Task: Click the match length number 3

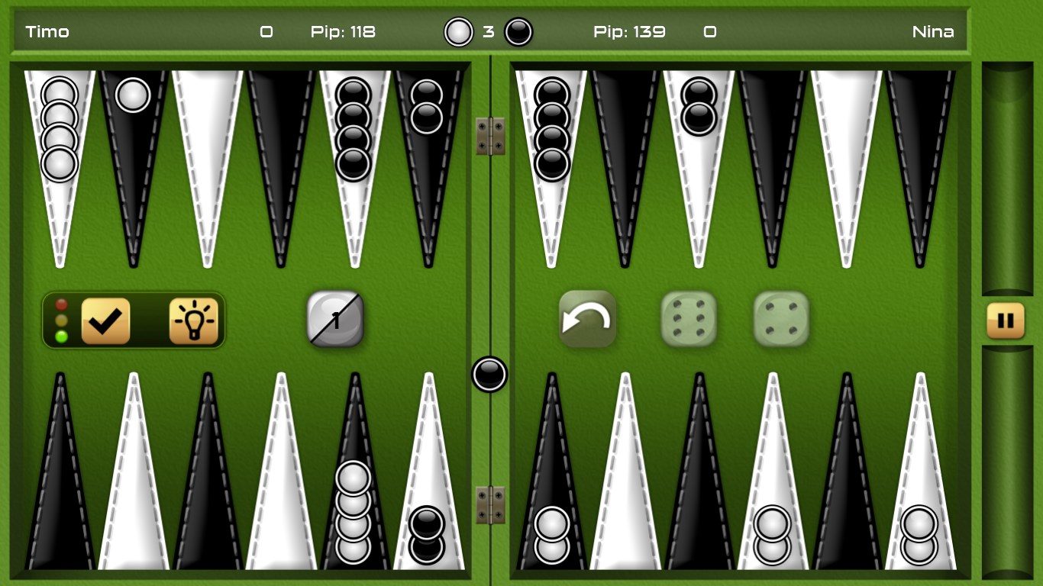Action: [488, 32]
